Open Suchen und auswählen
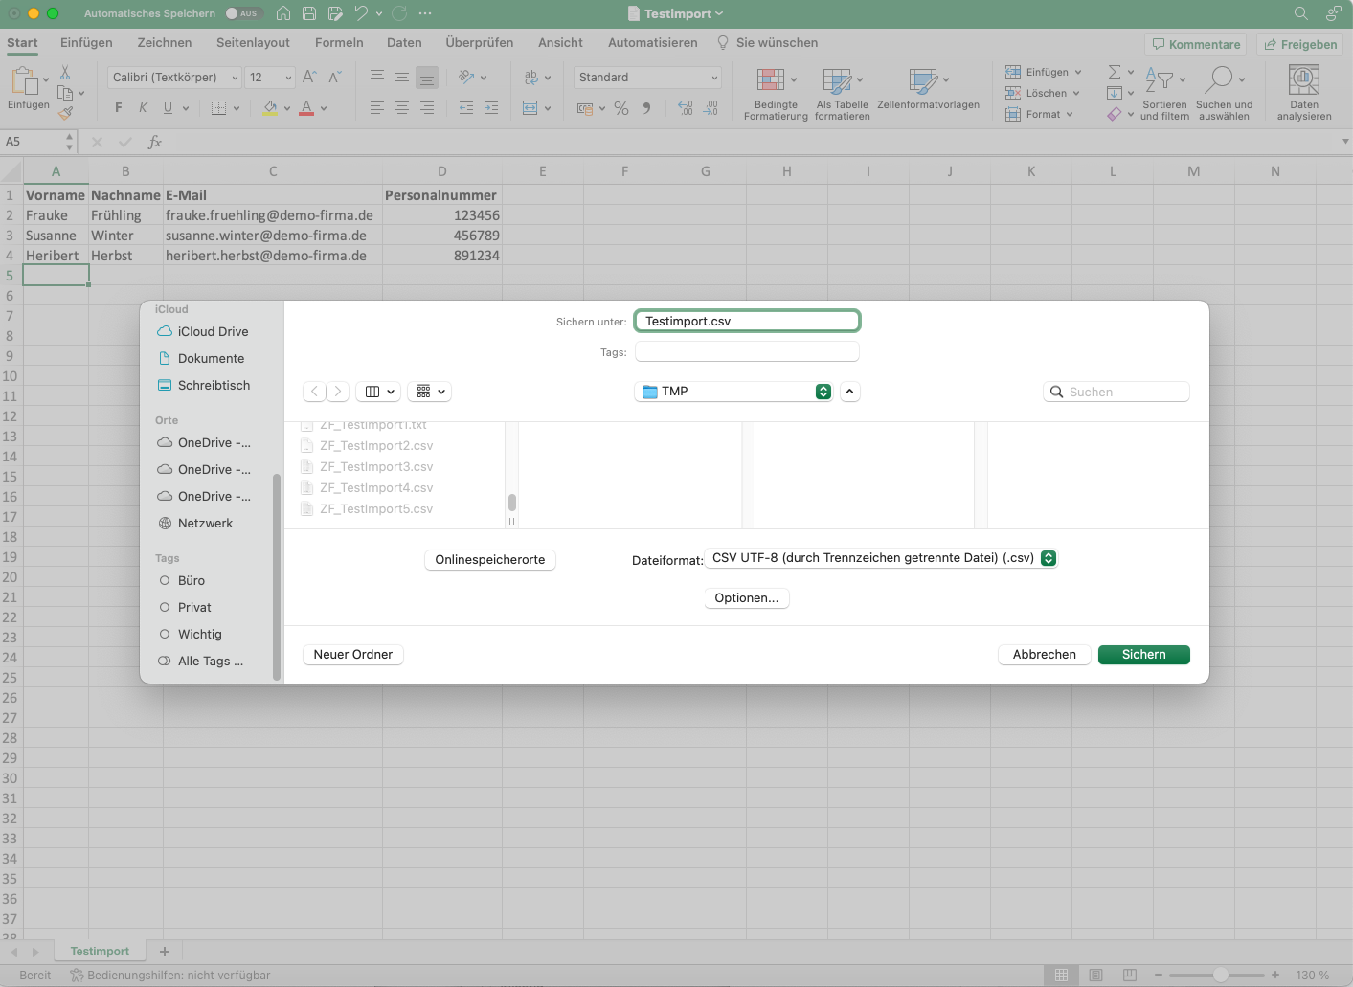 pos(1224,94)
